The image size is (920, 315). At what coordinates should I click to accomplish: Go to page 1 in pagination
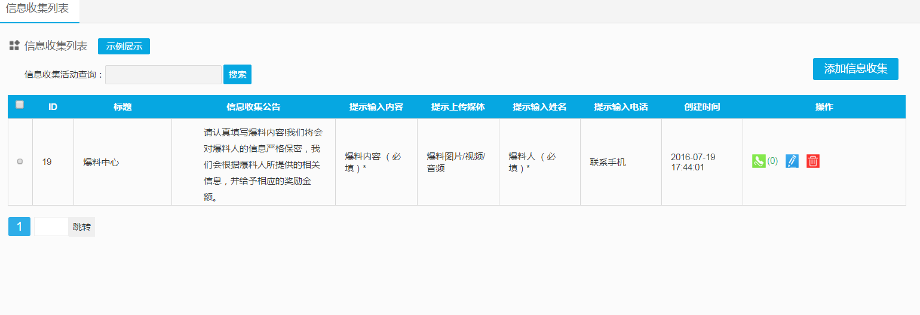19,227
